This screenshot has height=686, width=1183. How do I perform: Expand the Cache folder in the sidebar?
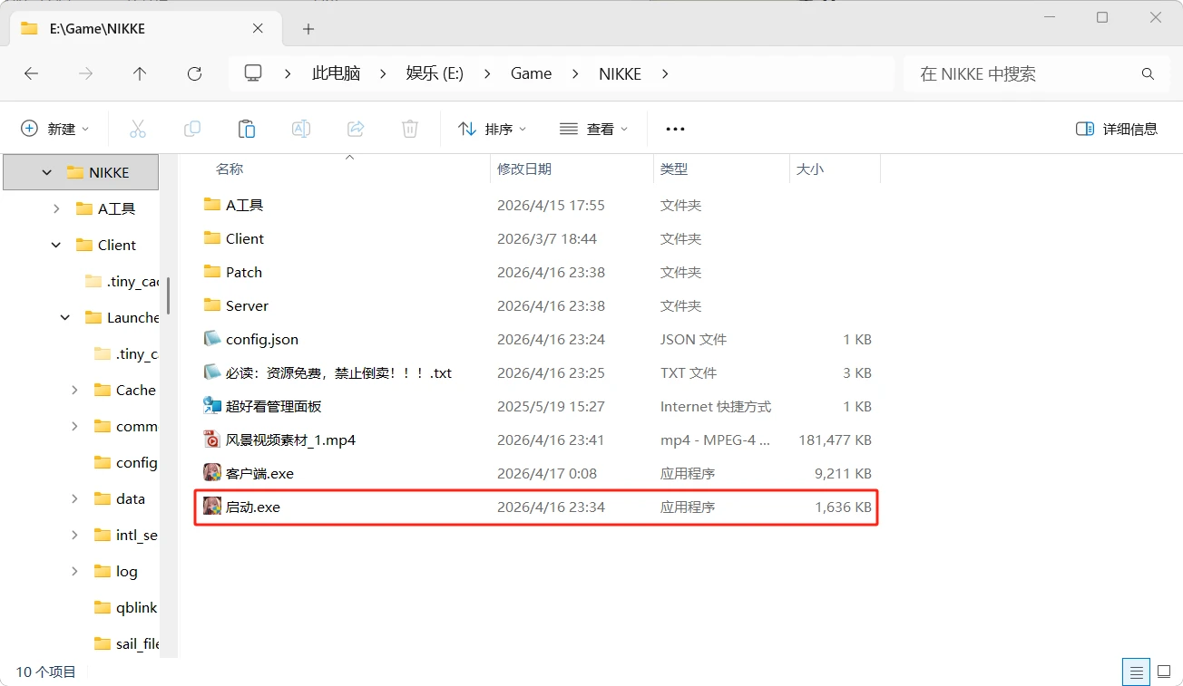point(73,390)
